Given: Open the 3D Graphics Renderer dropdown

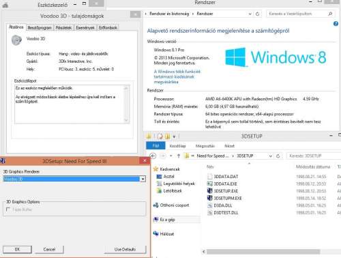Looking at the screenshot, I should click(x=143, y=179).
